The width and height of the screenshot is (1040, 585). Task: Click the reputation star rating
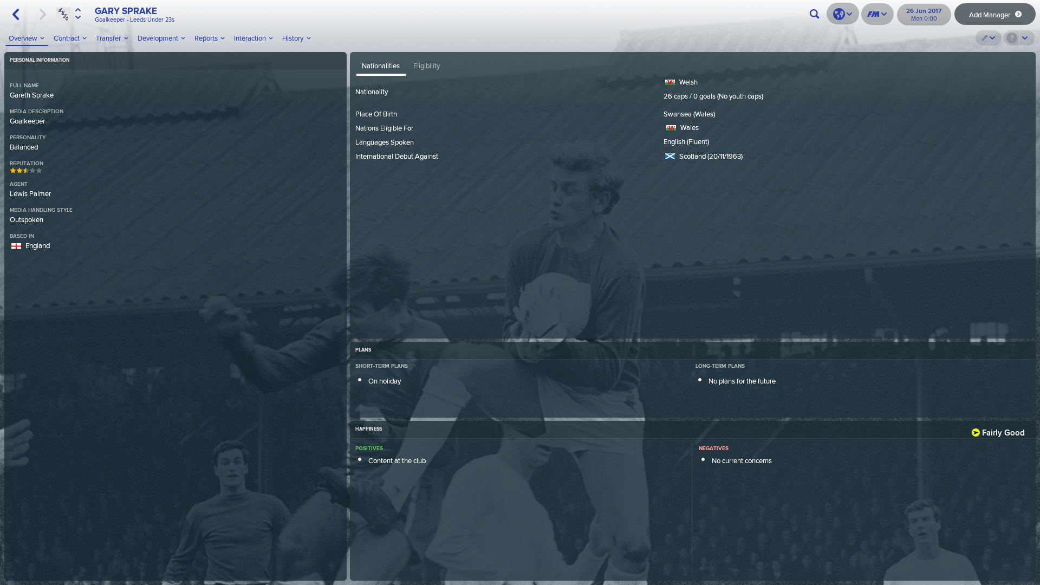coord(25,171)
